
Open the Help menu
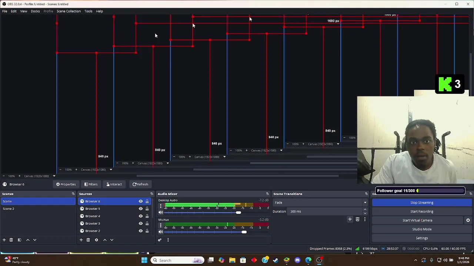[99, 11]
